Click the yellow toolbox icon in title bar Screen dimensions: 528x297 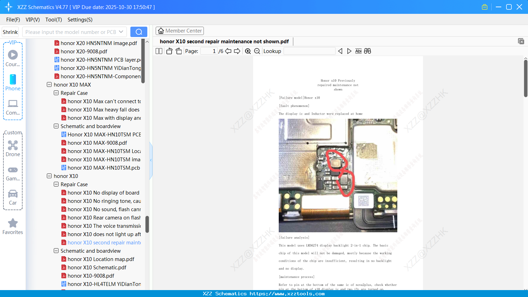coord(485,7)
